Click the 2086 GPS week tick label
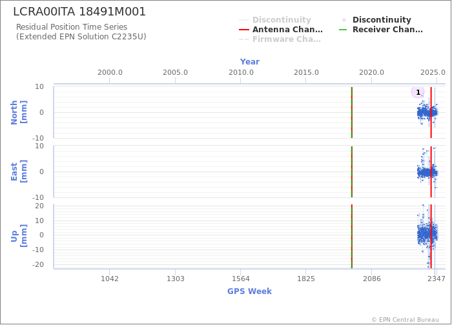The width and height of the screenshot is (452, 325). pyautogui.click(x=371, y=279)
